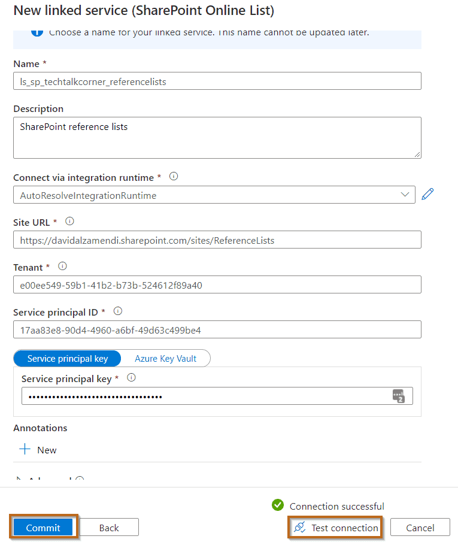Image resolution: width=458 pixels, height=542 pixels.
Task: Focus the Name input field
Action: point(217,81)
